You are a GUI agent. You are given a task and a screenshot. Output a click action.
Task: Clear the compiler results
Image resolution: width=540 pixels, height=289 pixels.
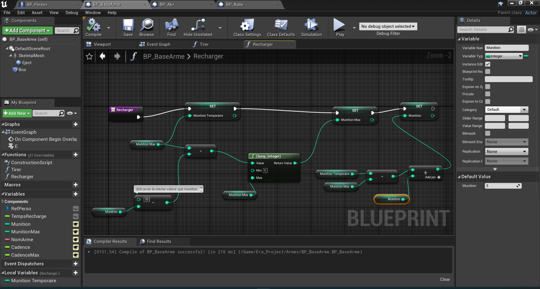tap(445, 279)
